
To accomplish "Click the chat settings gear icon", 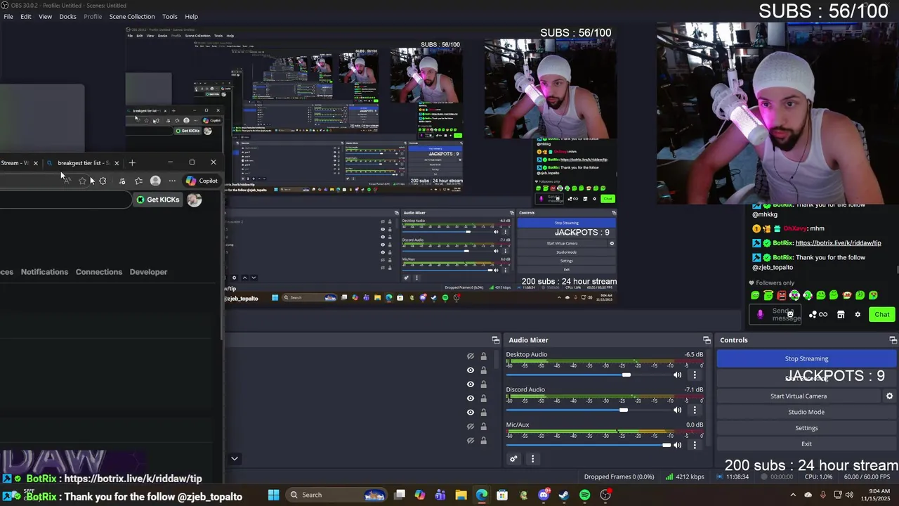I will pos(857,314).
